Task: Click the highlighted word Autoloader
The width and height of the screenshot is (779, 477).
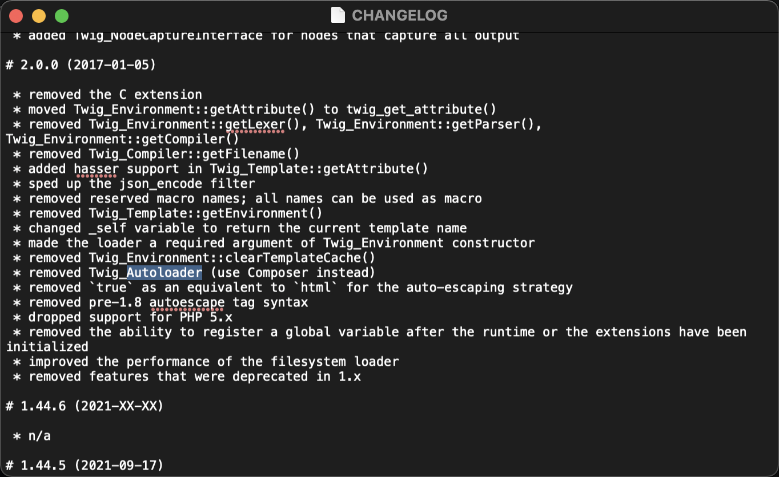Action: [x=164, y=273]
